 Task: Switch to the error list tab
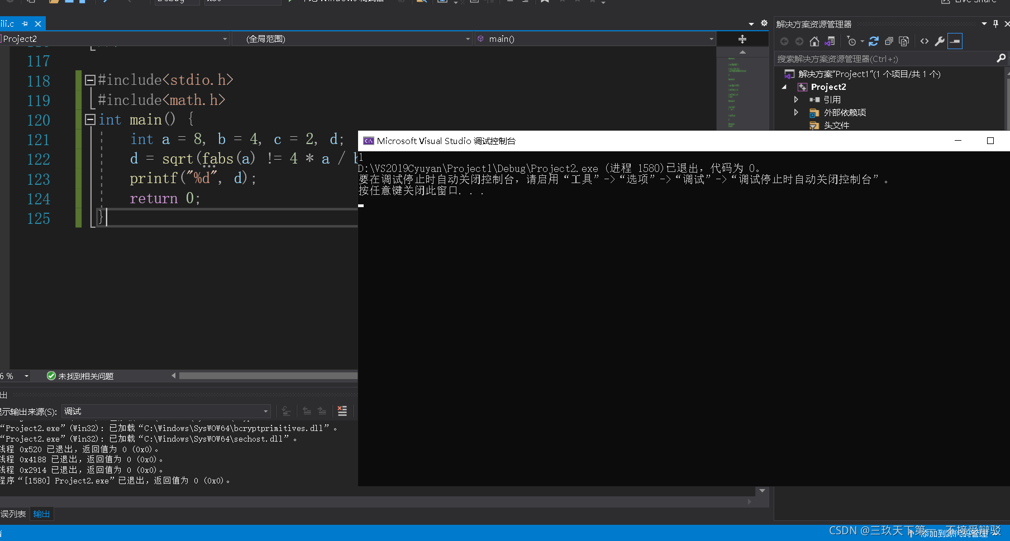coord(13,514)
